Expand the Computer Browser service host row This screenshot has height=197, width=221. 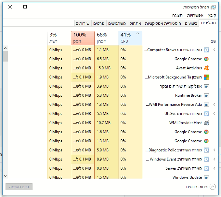(214, 50)
